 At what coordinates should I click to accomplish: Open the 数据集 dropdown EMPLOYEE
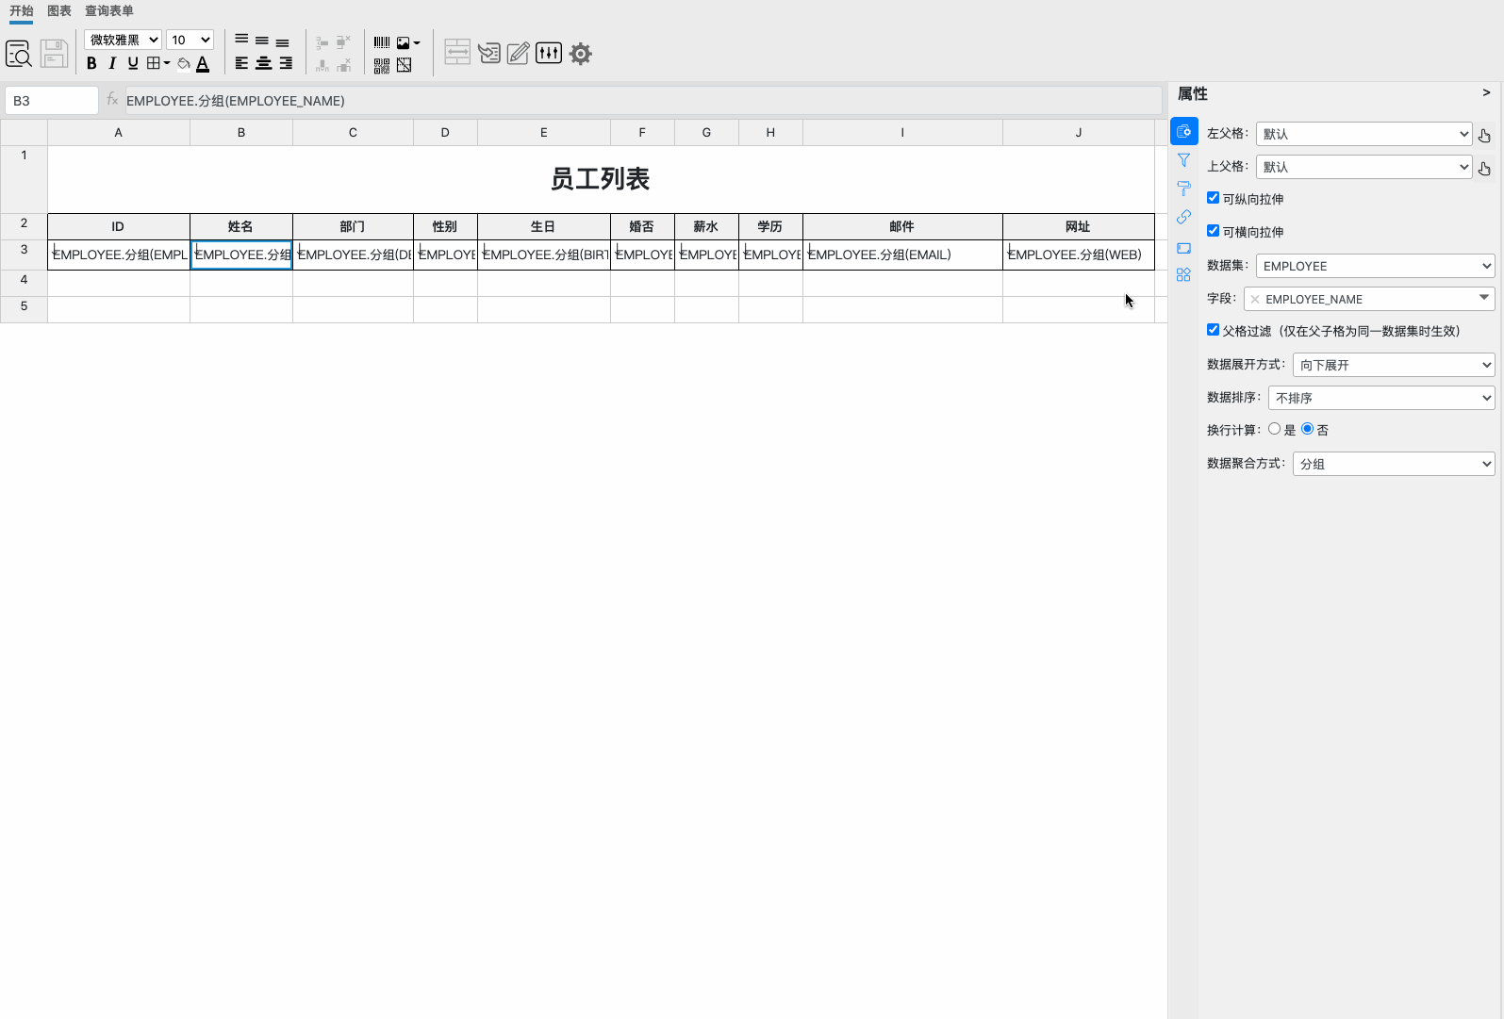click(1375, 266)
